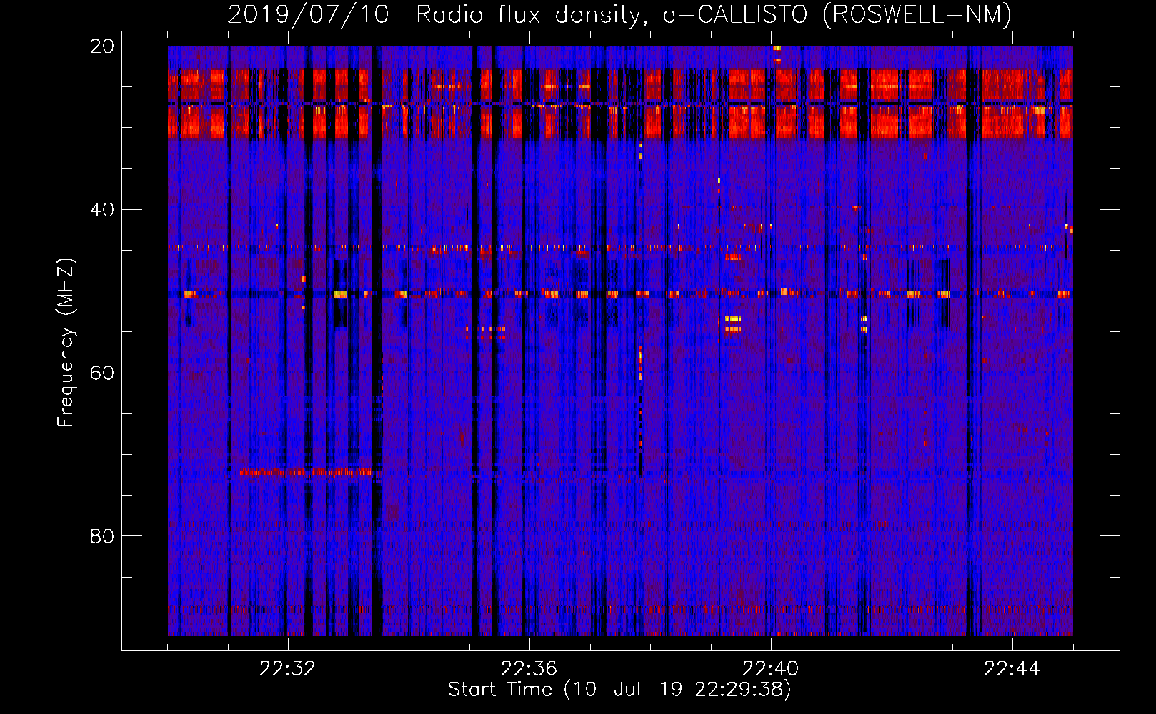Click the 20 MHz frequency tick label
1156x714 pixels.
coord(101,46)
